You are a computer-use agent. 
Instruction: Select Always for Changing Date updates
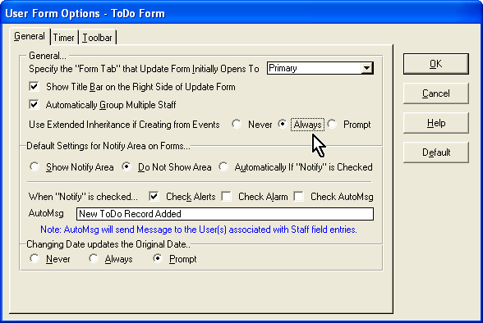click(x=94, y=258)
